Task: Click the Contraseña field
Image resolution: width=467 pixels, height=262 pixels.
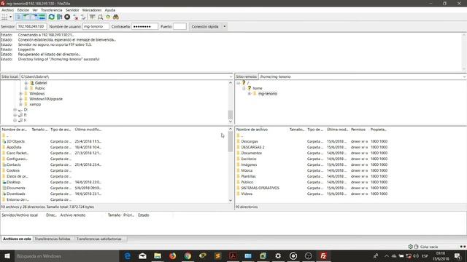Action: [x=144, y=26]
